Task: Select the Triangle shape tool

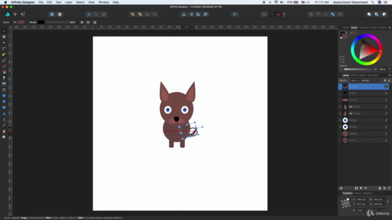Action: point(4,114)
